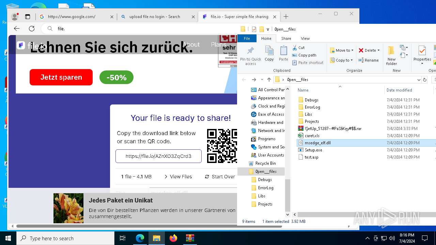Click Paste shortcut in the ribbon
436x245 pixels.
tap(308, 63)
